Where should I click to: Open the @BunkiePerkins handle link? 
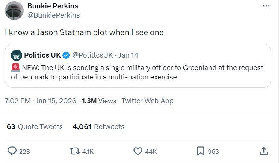coord(54,15)
